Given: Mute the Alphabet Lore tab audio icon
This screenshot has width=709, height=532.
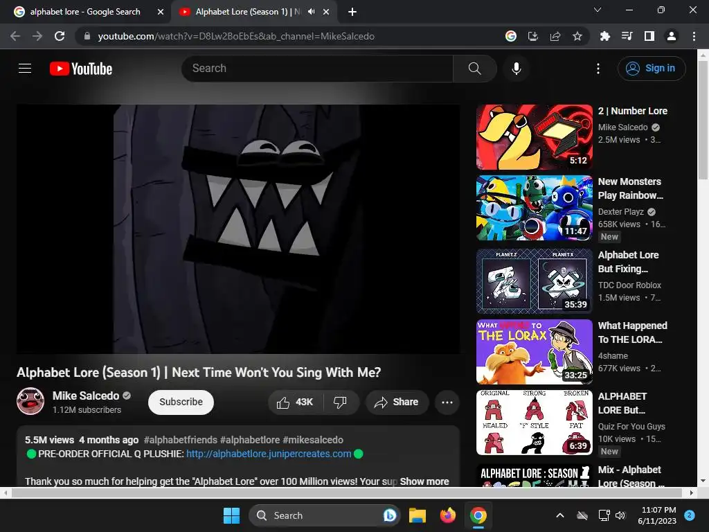Looking at the screenshot, I should coord(311,12).
